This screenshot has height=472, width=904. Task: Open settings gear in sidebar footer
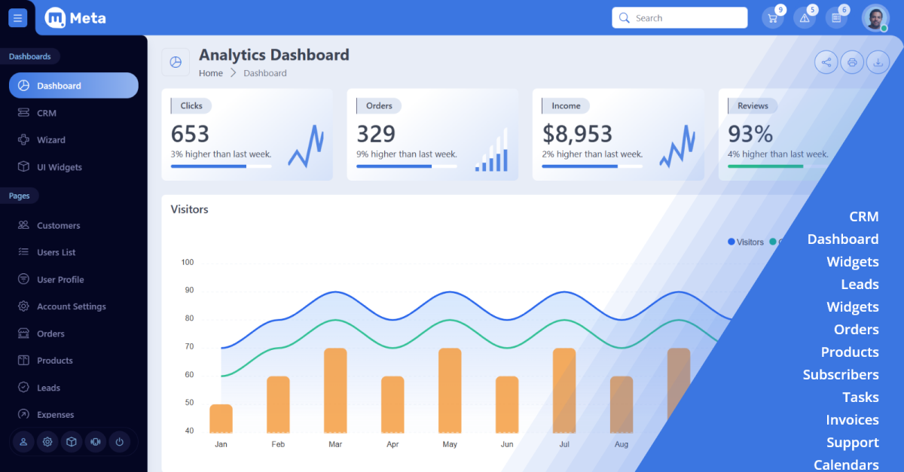[x=47, y=442]
